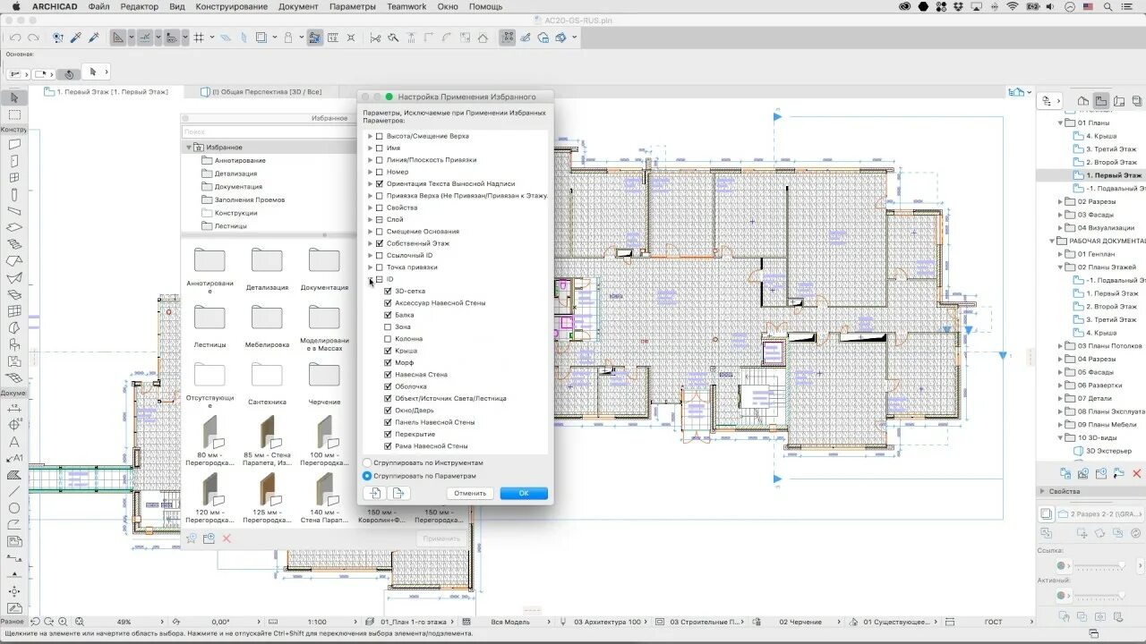The image size is (1146, 644).
Task: Check the 'Колонна' checkbox under ID
Action: coord(388,339)
